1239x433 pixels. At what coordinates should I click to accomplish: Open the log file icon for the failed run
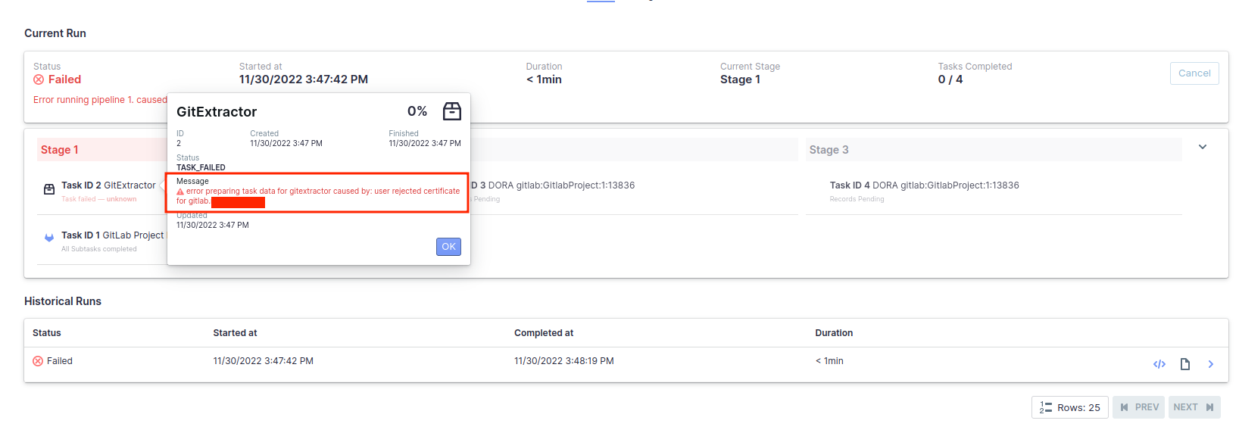pyautogui.click(x=1185, y=364)
